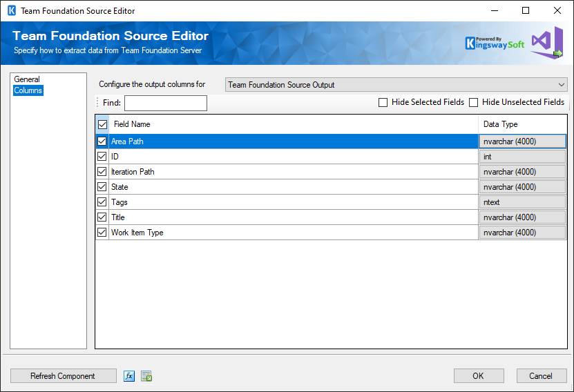Toggle the select-all checkbox in header
Viewport: 574px width, 392px height.
(x=102, y=124)
